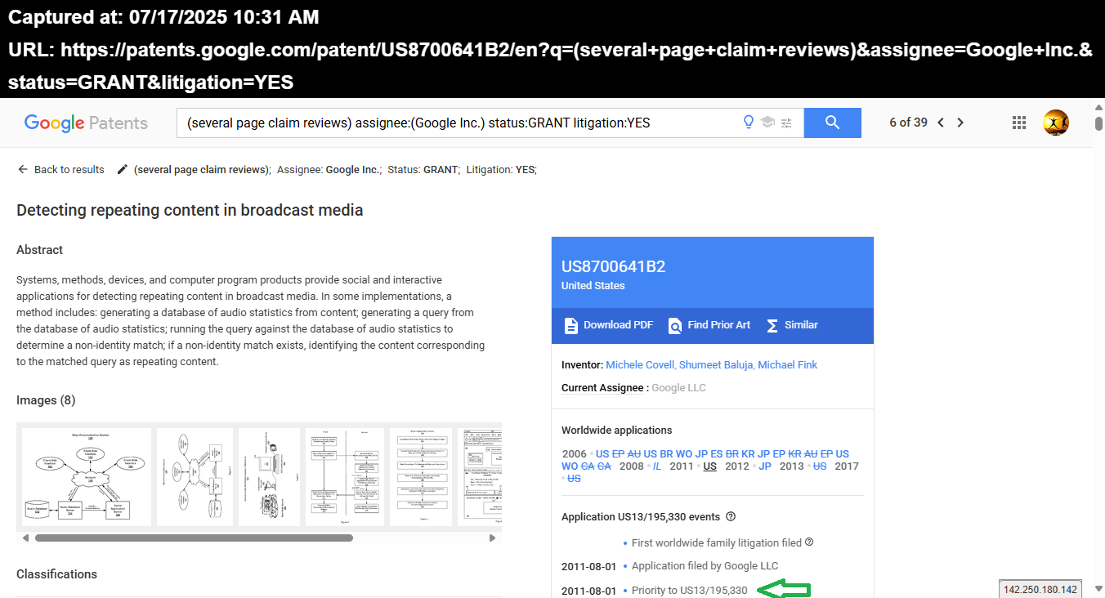Go to previous result with left chevron
Viewport: 1105px width, 598px height.
point(941,123)
